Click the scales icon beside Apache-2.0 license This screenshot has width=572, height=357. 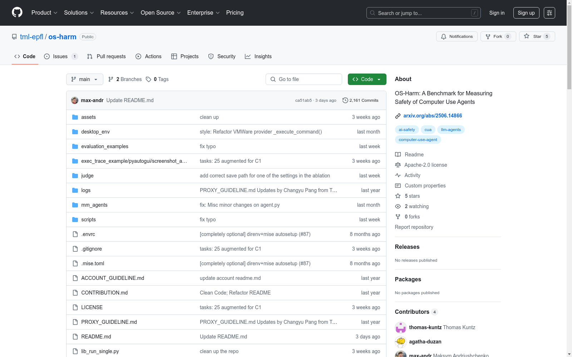[398, 165]
